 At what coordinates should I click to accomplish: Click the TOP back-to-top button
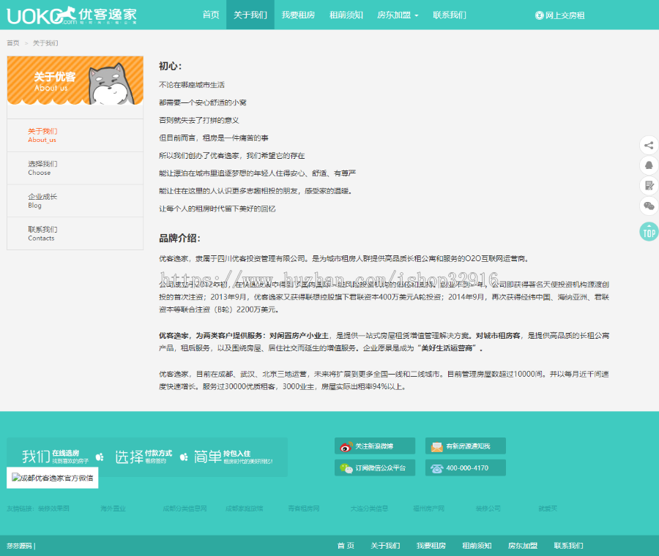649,232
